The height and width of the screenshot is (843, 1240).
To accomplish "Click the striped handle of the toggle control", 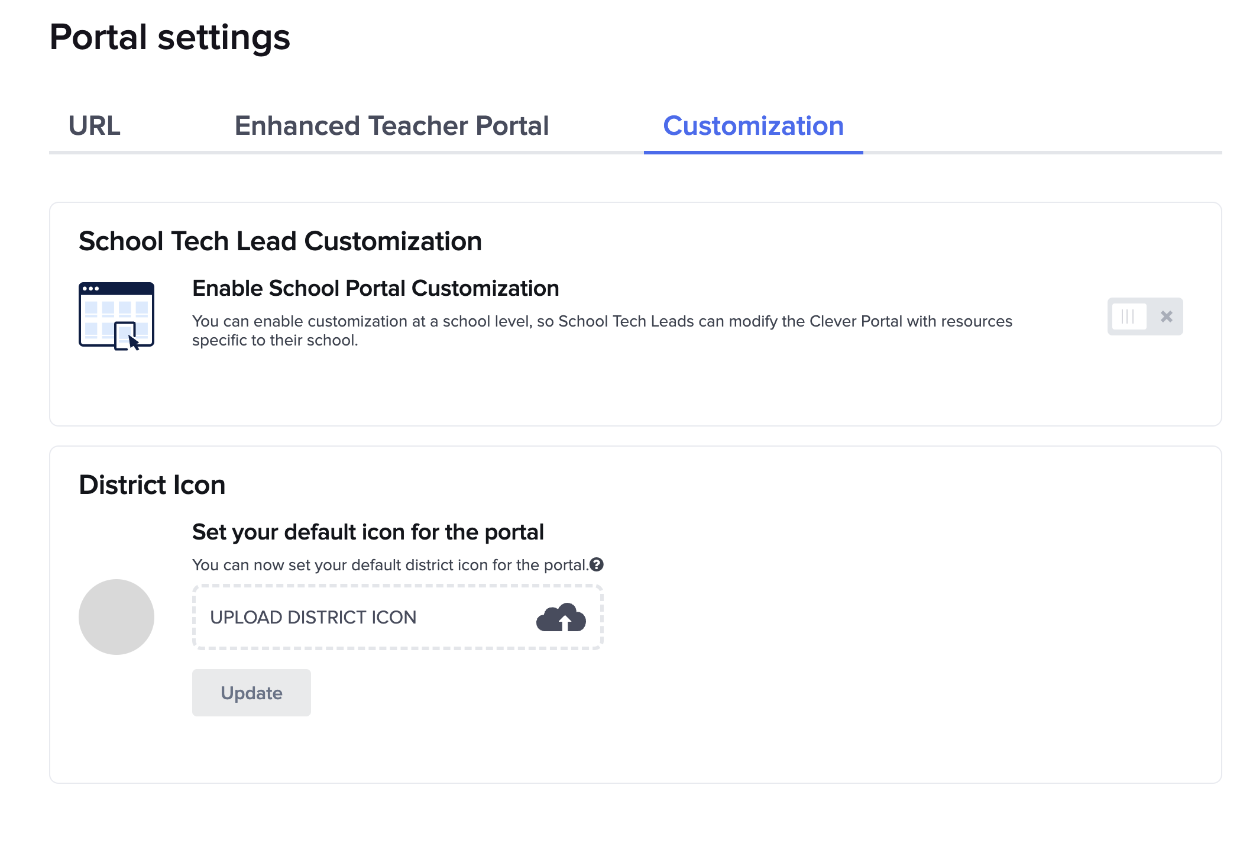I will [x=1130, y=317].
